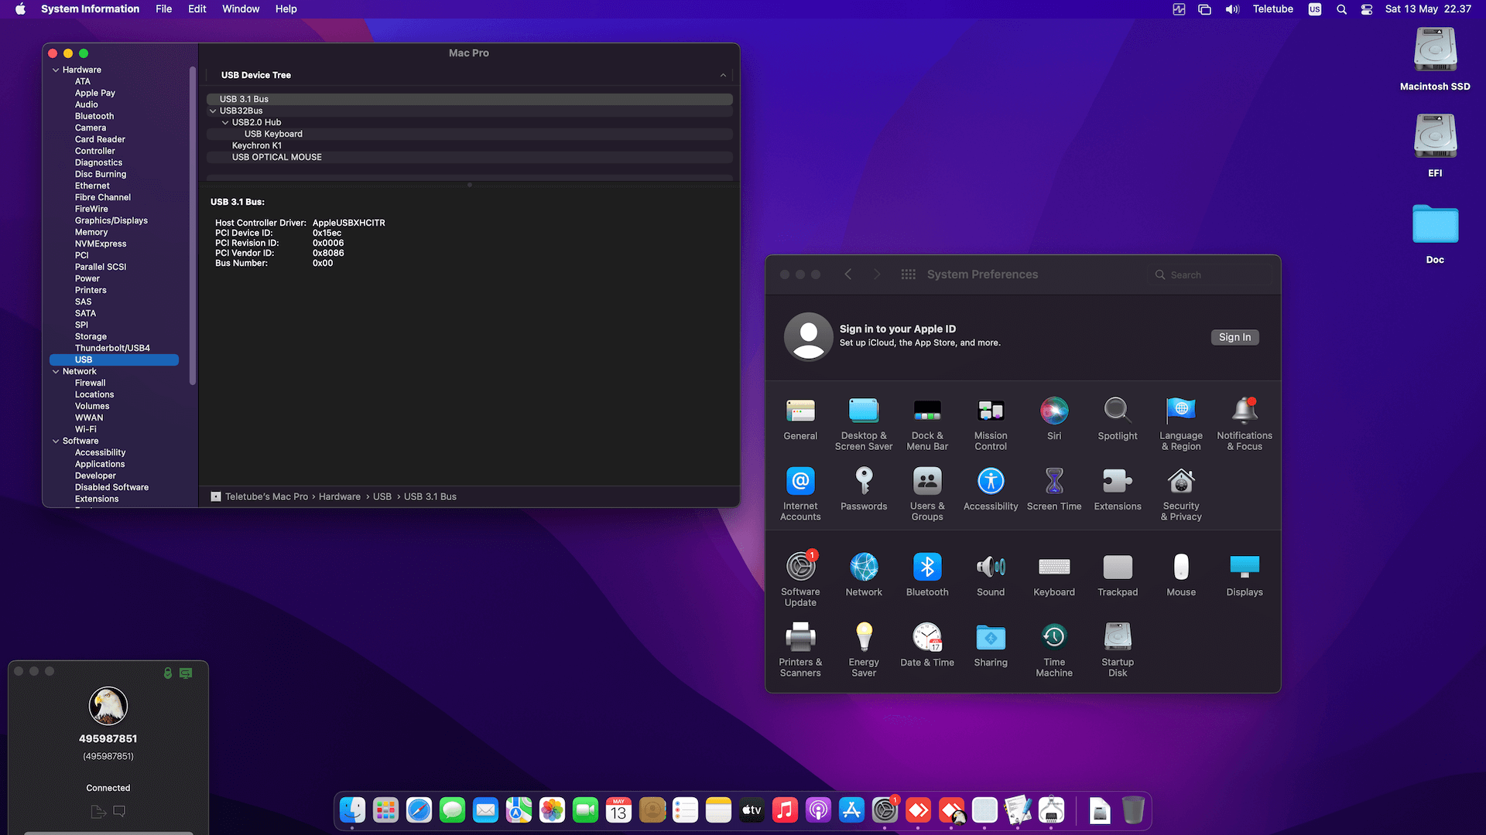This screenshot has height=835, width=1486.
Task: Open Notifications & Focus preferences
Action: pos(1245,424)
